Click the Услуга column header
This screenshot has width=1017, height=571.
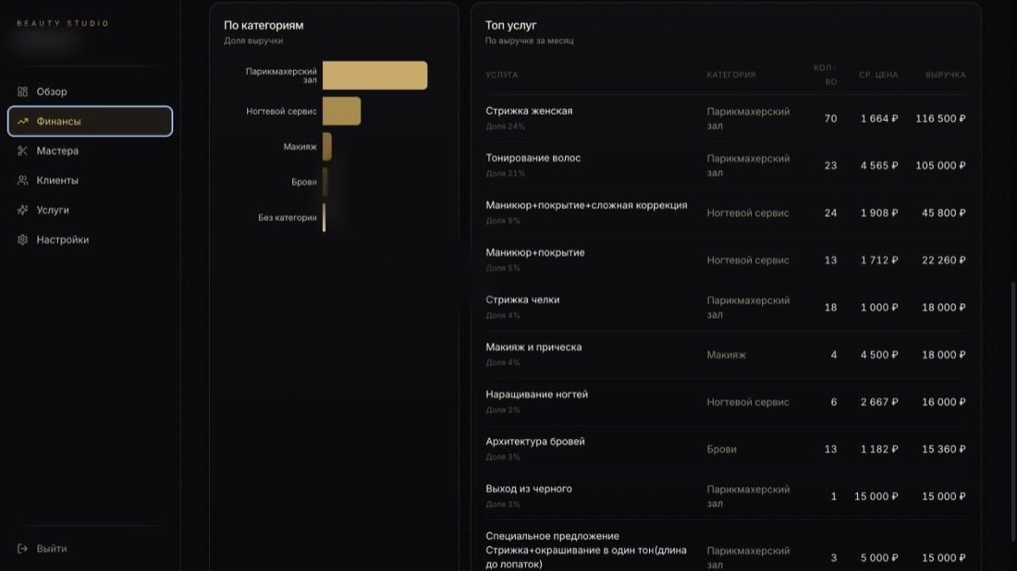pyautogui.click(x=501, y=75)
